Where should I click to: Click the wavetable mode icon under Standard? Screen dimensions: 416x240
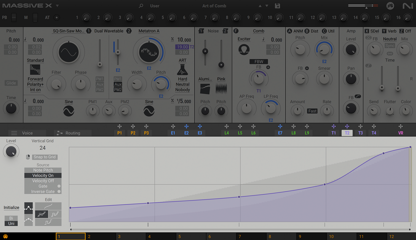(35, 70)
